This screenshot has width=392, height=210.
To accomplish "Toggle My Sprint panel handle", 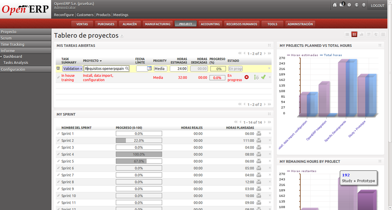I will [x=269, y=114].
